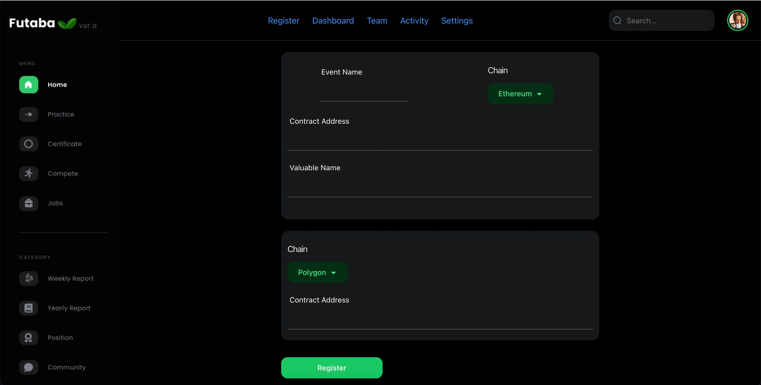The width and height of the screenshot is (761, 385).
Task: Open the Register nav link
Action: [x=284, y=20]
